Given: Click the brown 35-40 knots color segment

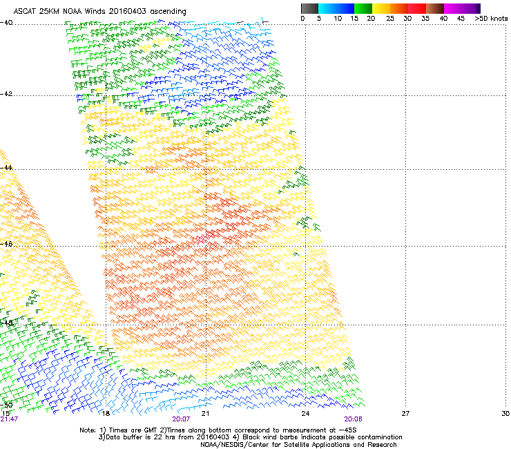Looking at the screenshot, I should 435,8.
